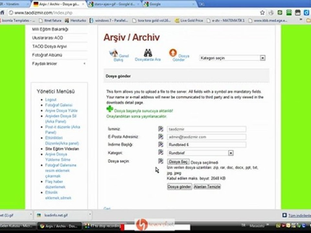311x233 pixels.
Task: Open Fotoğraf Albümü menu item
Action: click(47, 55)
